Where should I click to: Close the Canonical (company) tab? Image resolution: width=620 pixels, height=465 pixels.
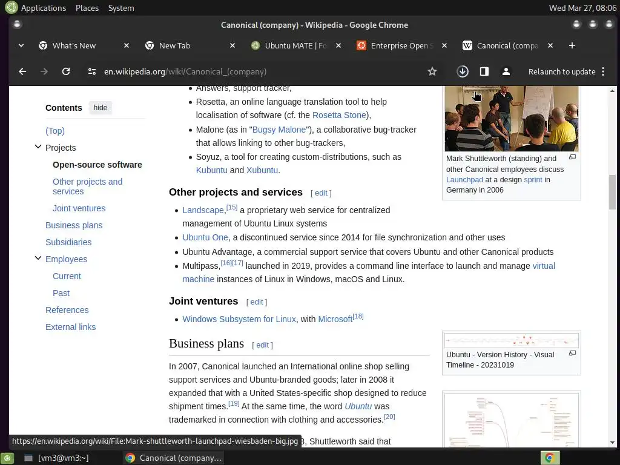coord(550,45)
